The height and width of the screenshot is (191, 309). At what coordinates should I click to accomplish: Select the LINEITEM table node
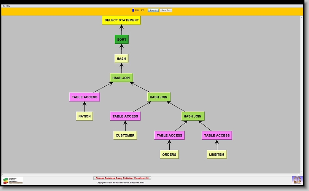tap(217, 154)
